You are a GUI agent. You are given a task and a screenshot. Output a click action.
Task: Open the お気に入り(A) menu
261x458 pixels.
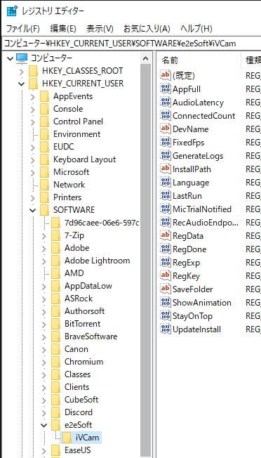[x=147, y=29]
